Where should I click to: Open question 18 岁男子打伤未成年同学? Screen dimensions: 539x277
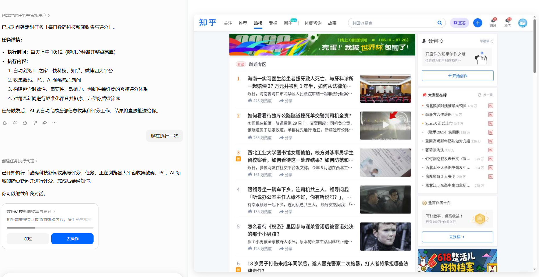328,267
